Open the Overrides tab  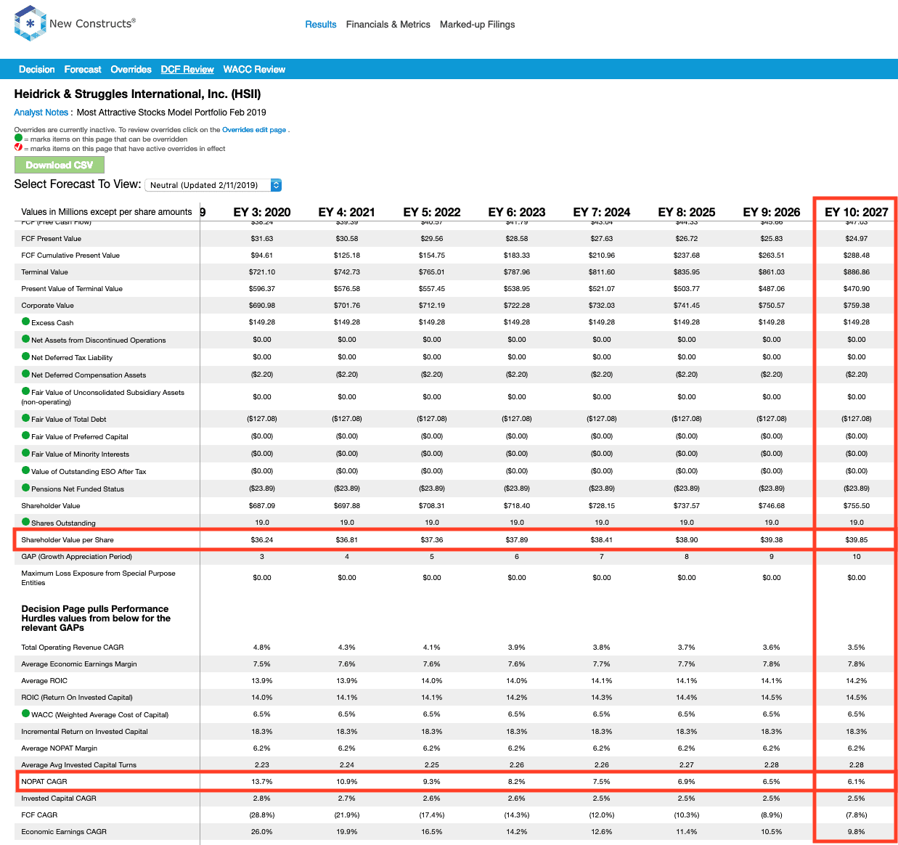click(131, 70)
